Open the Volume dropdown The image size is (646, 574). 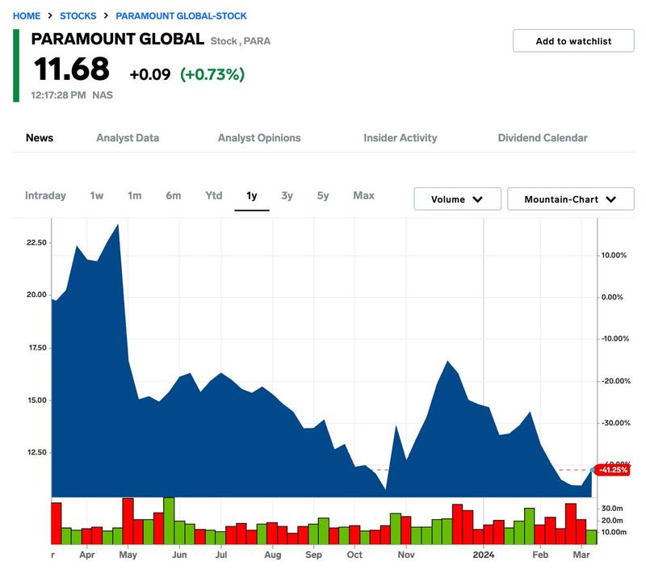tap(457, 199)
